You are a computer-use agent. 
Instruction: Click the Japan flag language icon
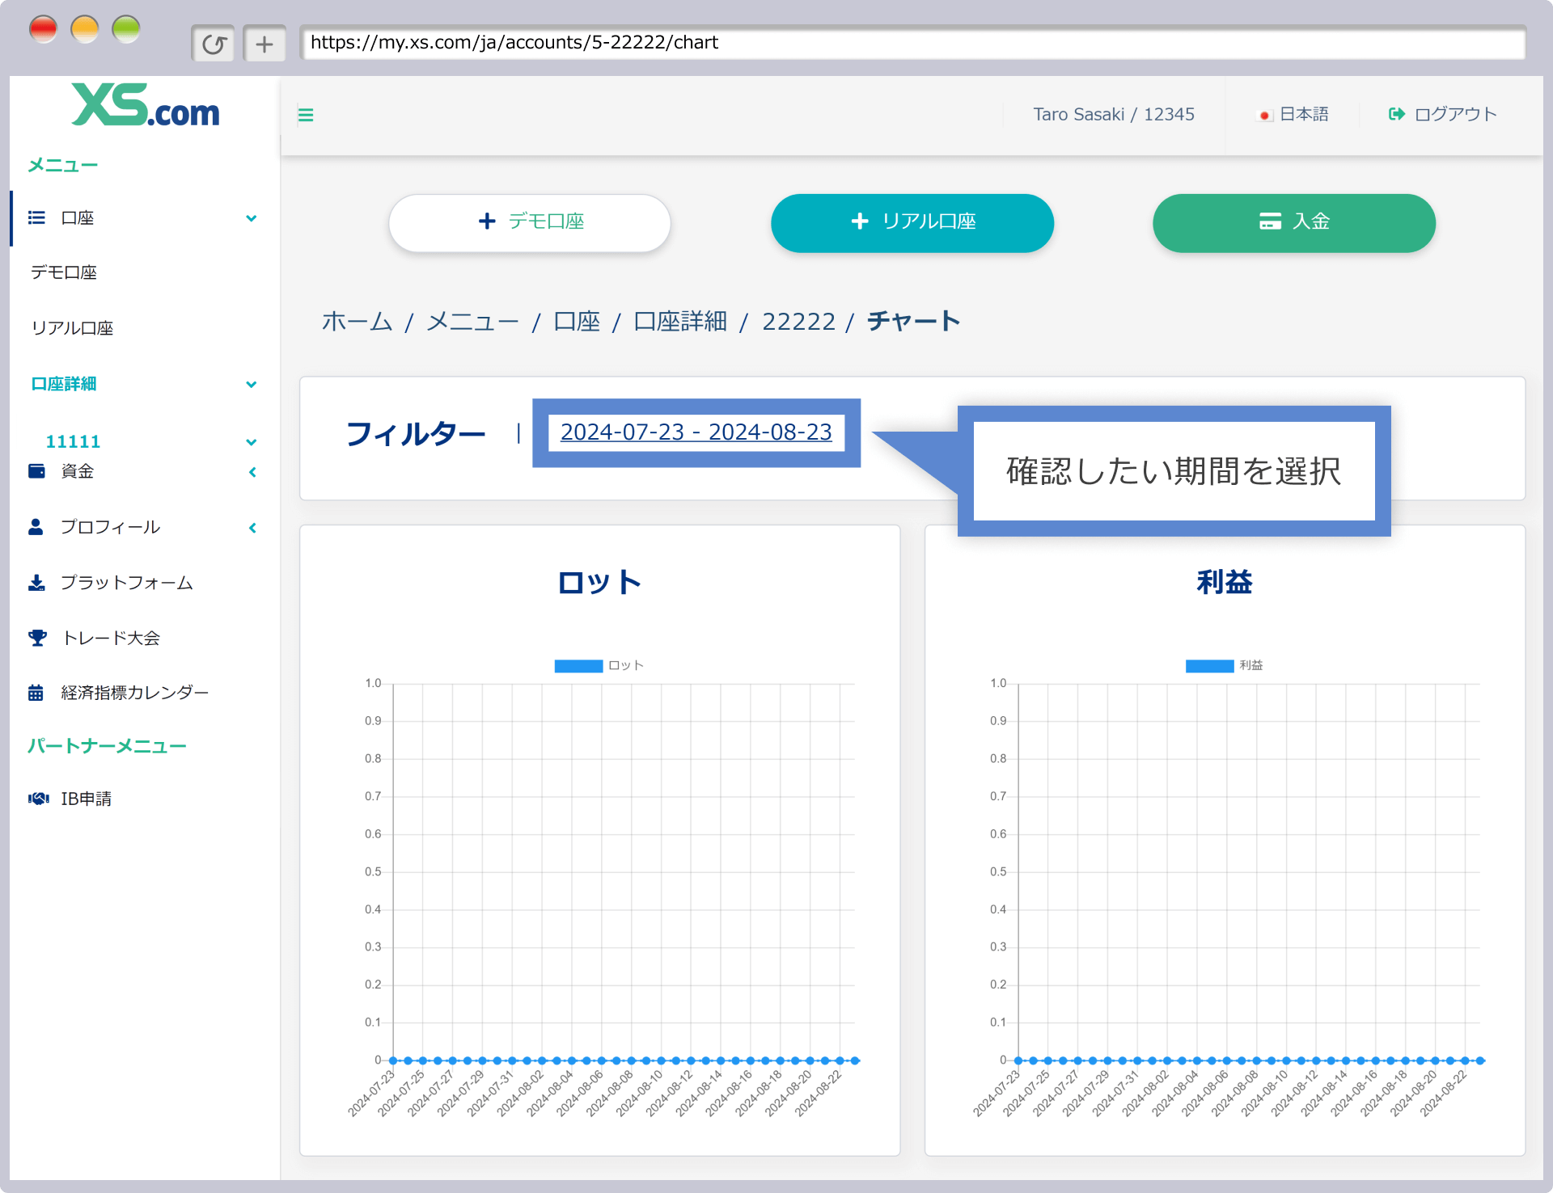[1265, 116]
